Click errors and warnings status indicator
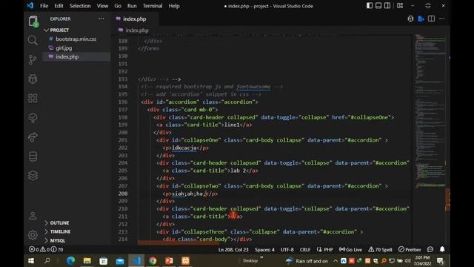The image size is (474, 267). pyautogui.click(x=46, y=249)
